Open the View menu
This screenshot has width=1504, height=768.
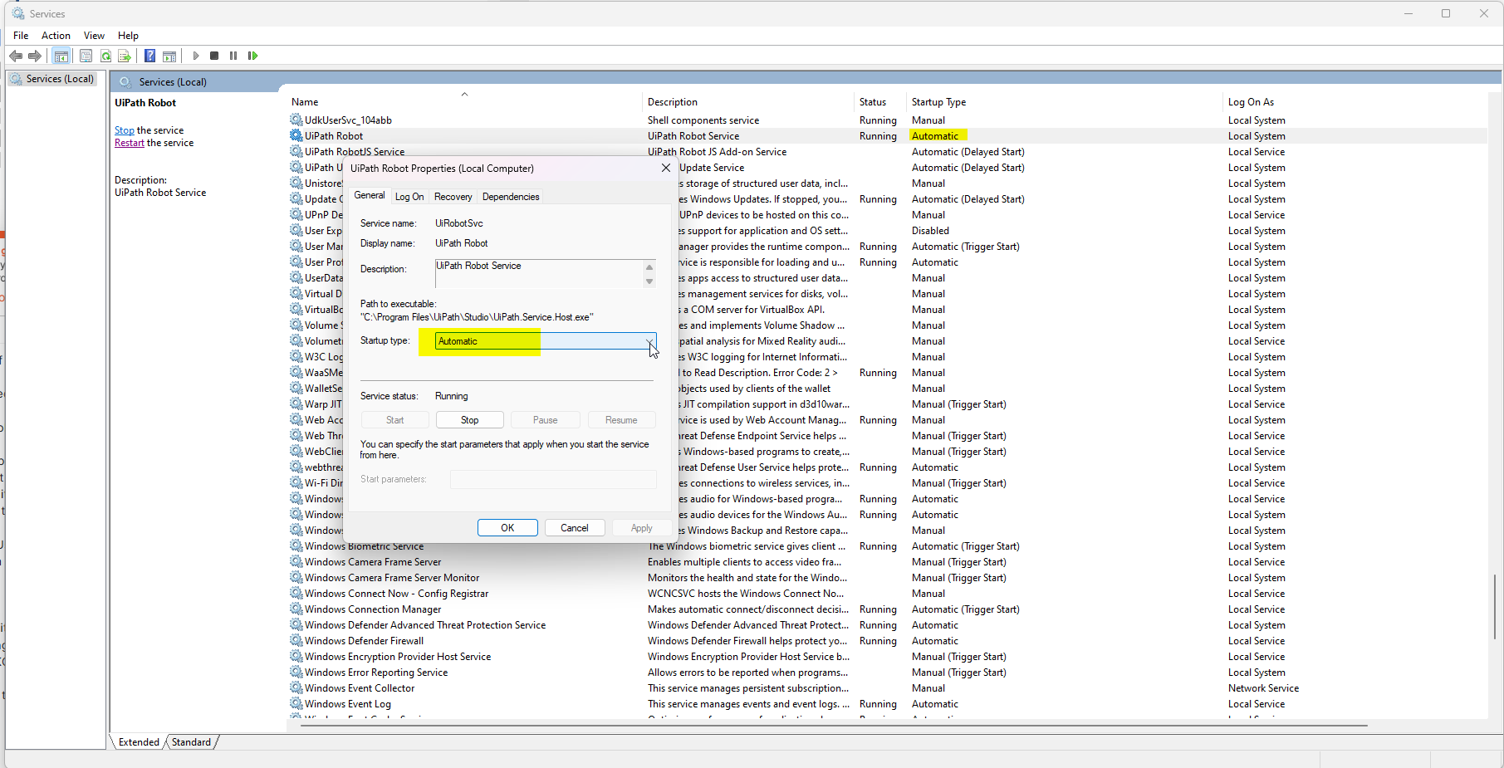94,36
